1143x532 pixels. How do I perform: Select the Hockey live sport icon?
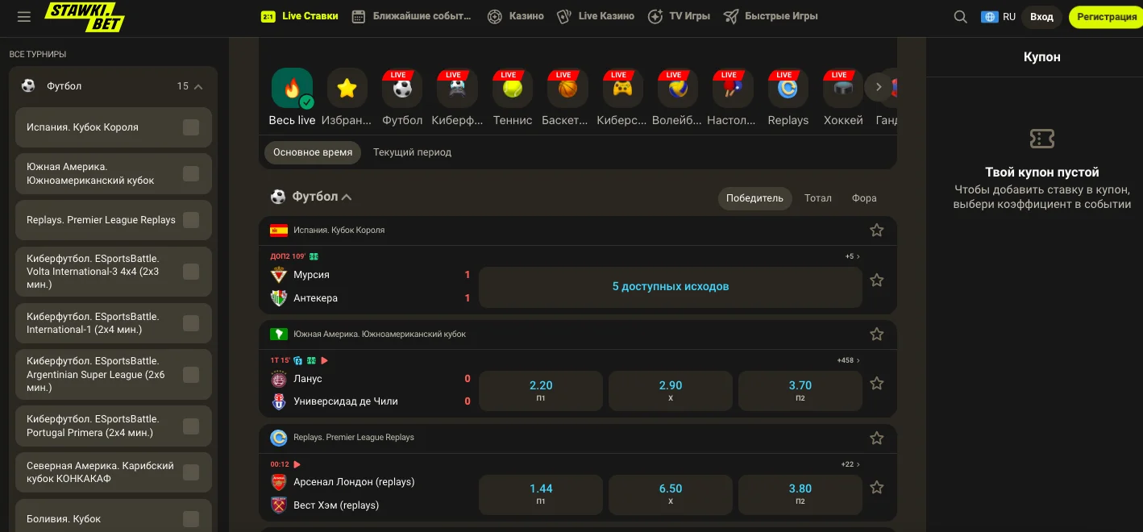(843, 89)
